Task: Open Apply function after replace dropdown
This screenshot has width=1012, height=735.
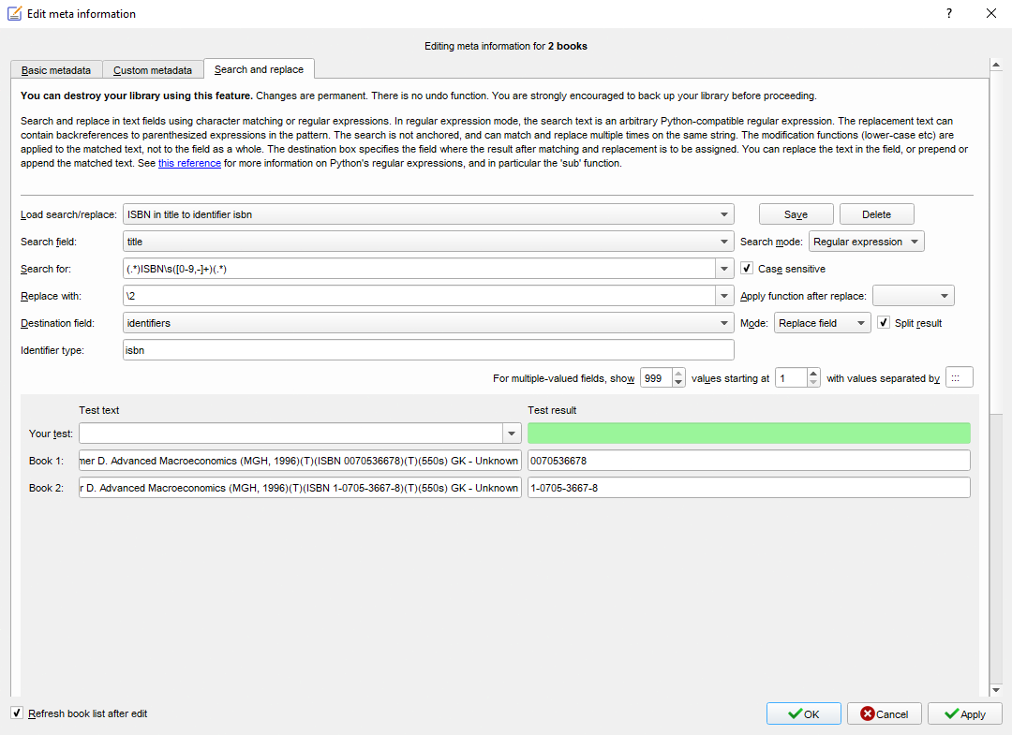Action: point(914,296)
